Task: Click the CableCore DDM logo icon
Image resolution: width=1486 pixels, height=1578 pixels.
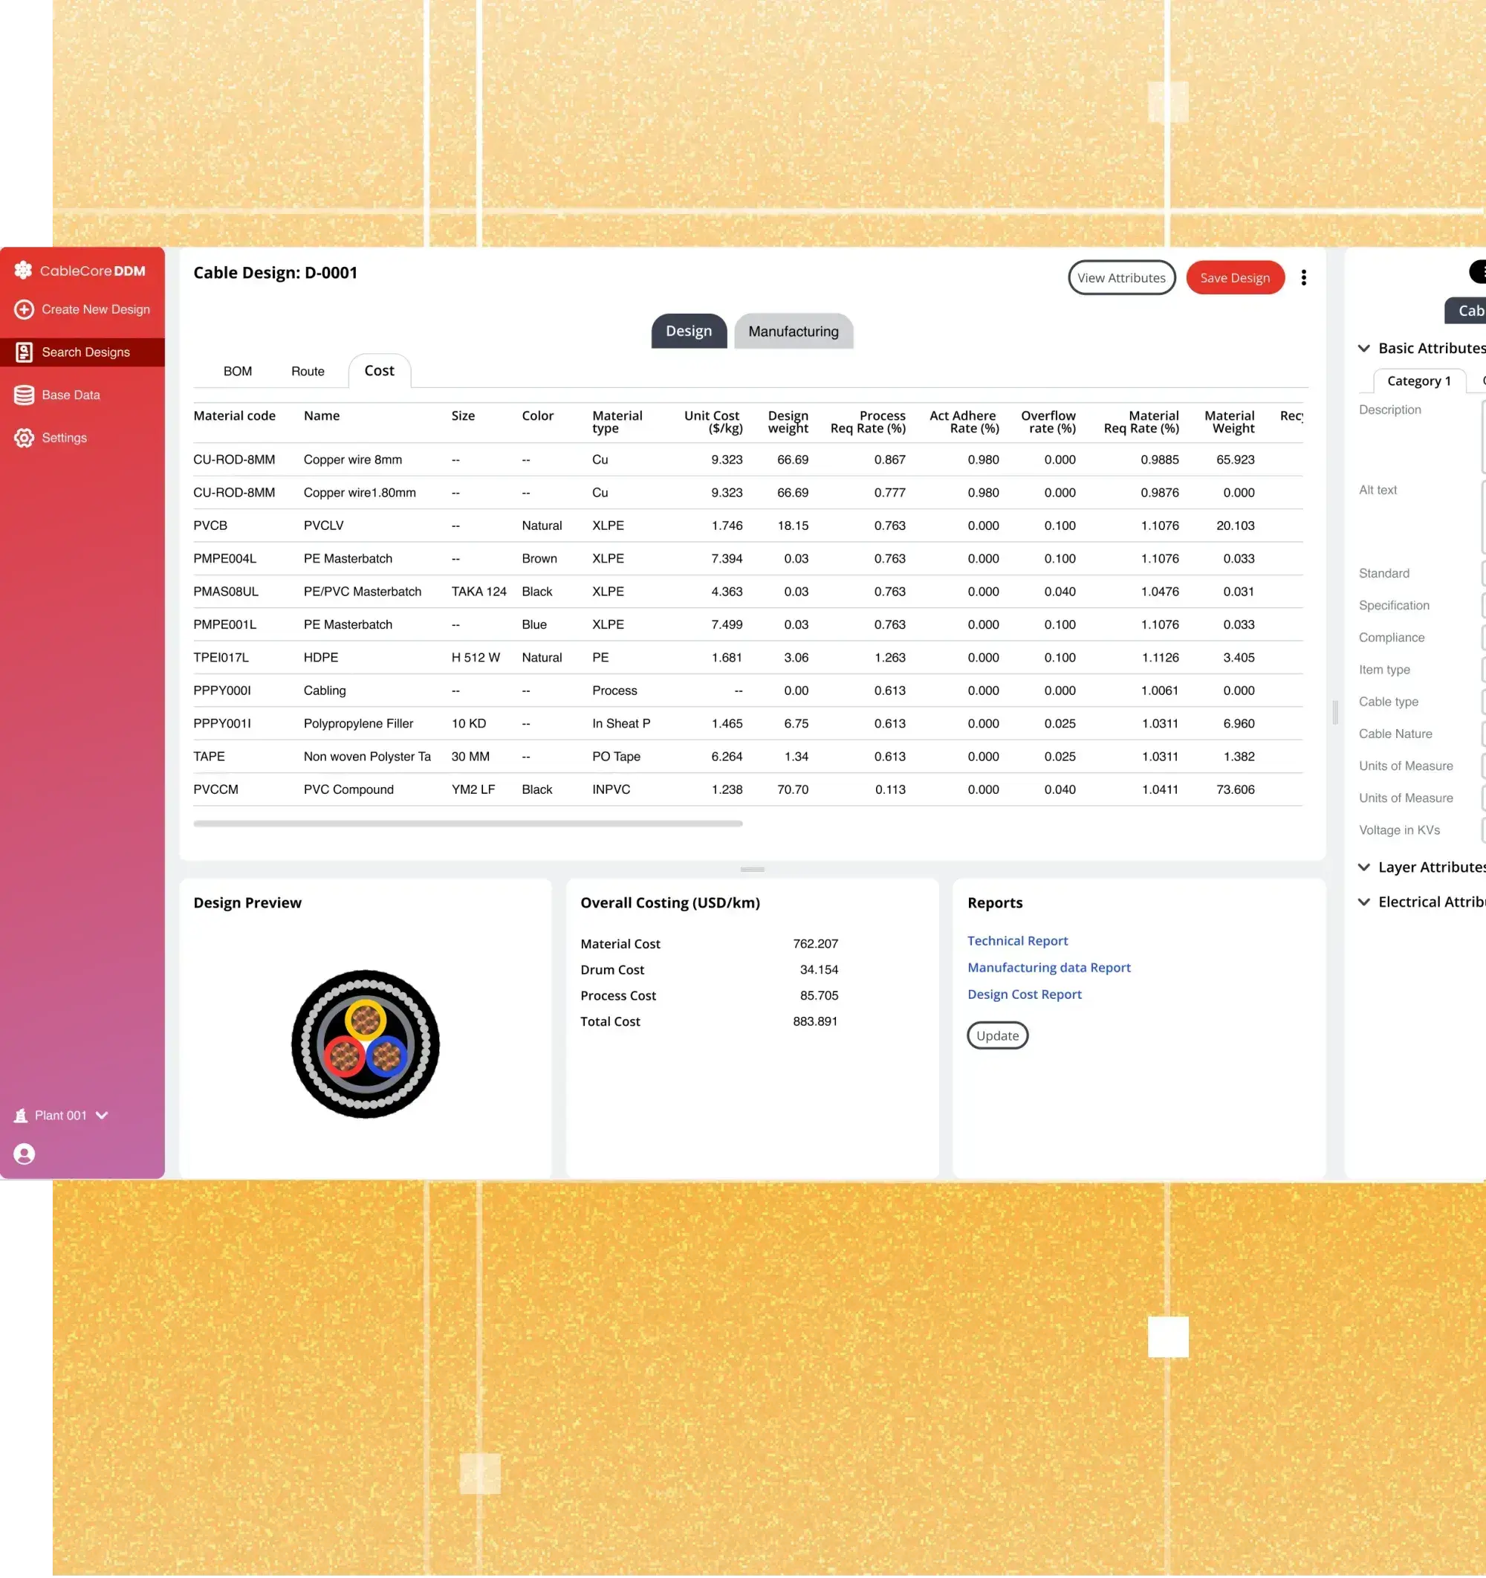Action: [x=23, y=271]
